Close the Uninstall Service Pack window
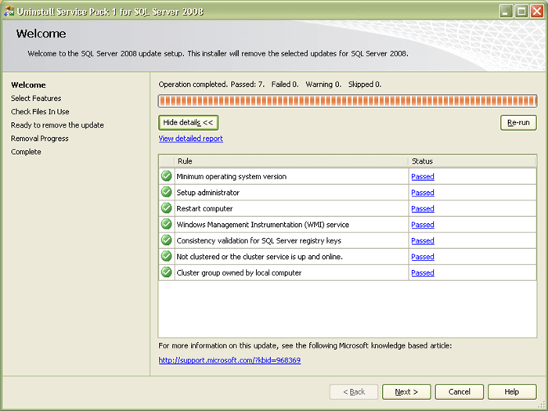This screenshot has width=548, height=411. tap(537, 11)
